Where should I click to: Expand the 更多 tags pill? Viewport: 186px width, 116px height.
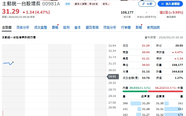coord(106,4)
